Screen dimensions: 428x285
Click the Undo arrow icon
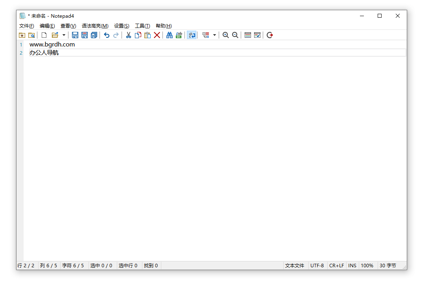[x=107, y=35]
